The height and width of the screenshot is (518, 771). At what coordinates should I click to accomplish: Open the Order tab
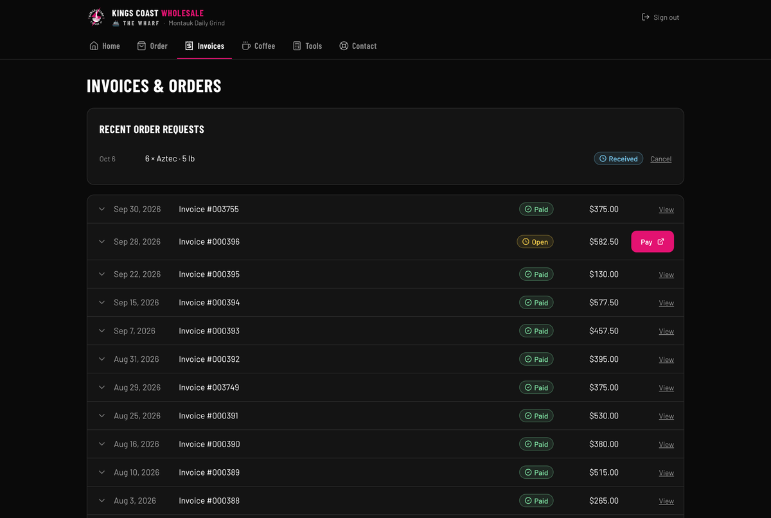[152, 46]
